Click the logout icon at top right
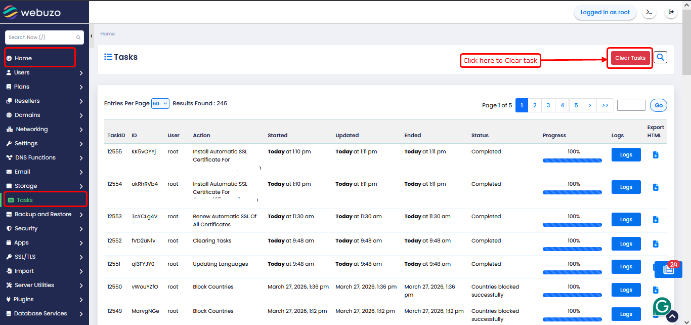Screen dimensions: 691x325 [x=671, y=12]
